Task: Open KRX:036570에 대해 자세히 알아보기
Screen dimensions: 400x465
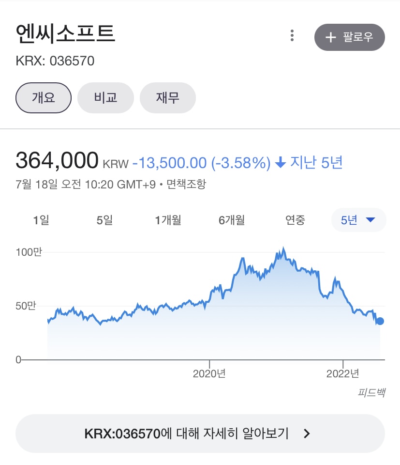Action: coord(200,434)
